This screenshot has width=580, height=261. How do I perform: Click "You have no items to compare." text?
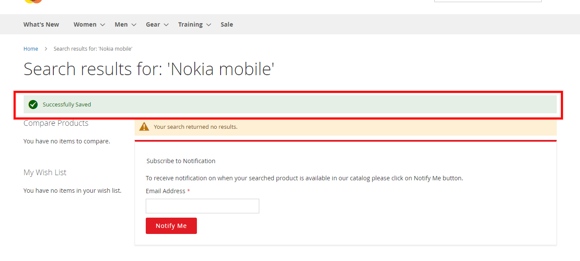click(67, 141)
